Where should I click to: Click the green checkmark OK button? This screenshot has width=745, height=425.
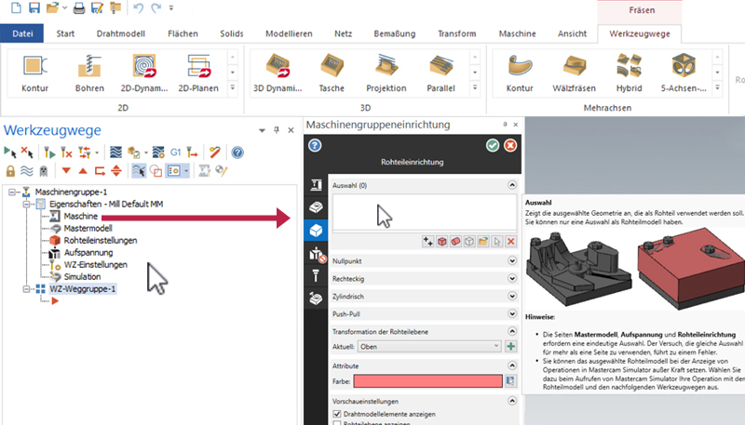[x=493, y=145]
